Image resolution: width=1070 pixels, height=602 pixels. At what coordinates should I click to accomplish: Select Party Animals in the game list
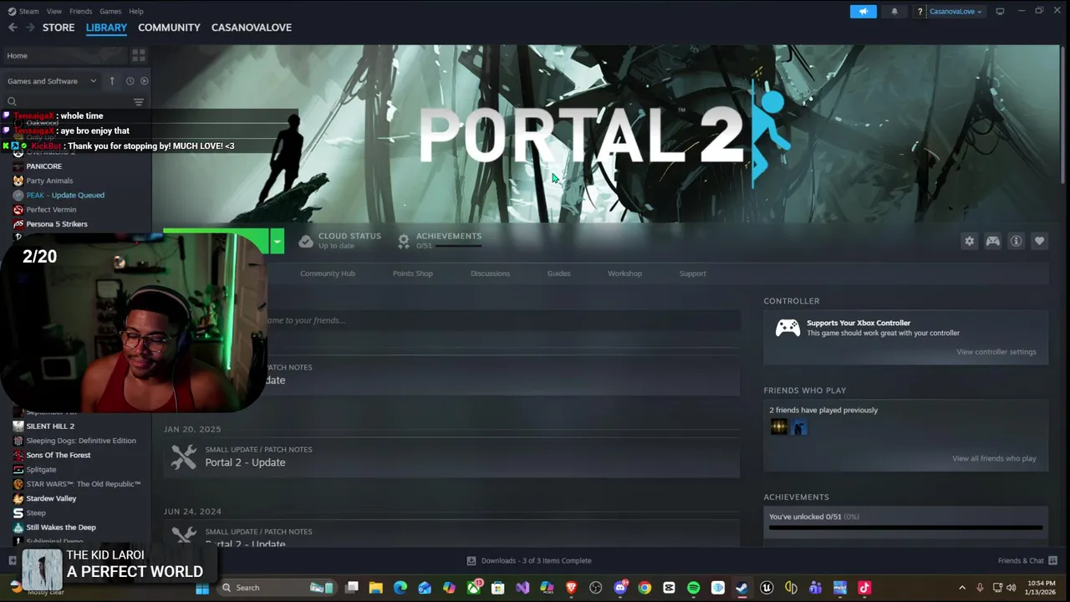[x=49, y=181]
